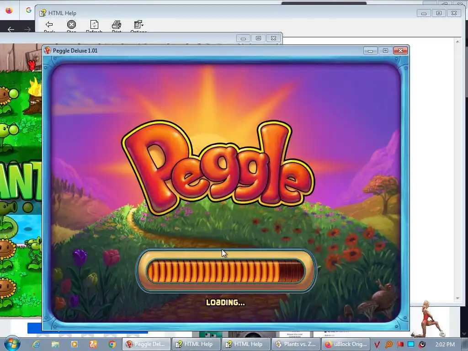Maximize the Peggle Deluxe window
Screen dimensions: 468x351
[385, 50]
